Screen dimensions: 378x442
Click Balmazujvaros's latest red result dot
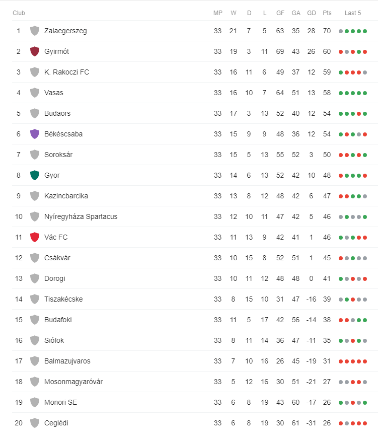[x=365, y=361]
